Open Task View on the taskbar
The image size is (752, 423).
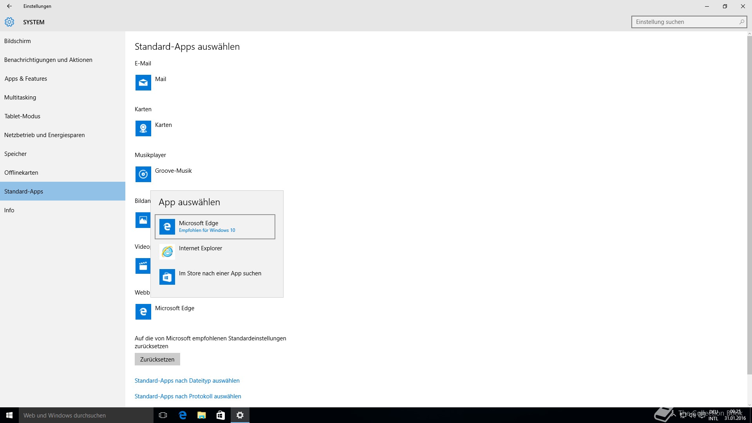click(x=163, y=415)
